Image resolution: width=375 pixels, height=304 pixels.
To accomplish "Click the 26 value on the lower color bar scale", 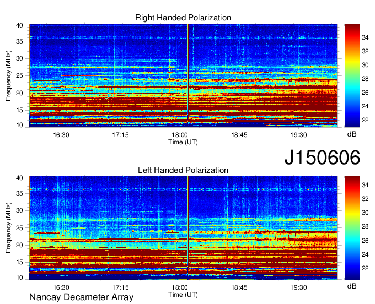I will click(x=365, y=241).
